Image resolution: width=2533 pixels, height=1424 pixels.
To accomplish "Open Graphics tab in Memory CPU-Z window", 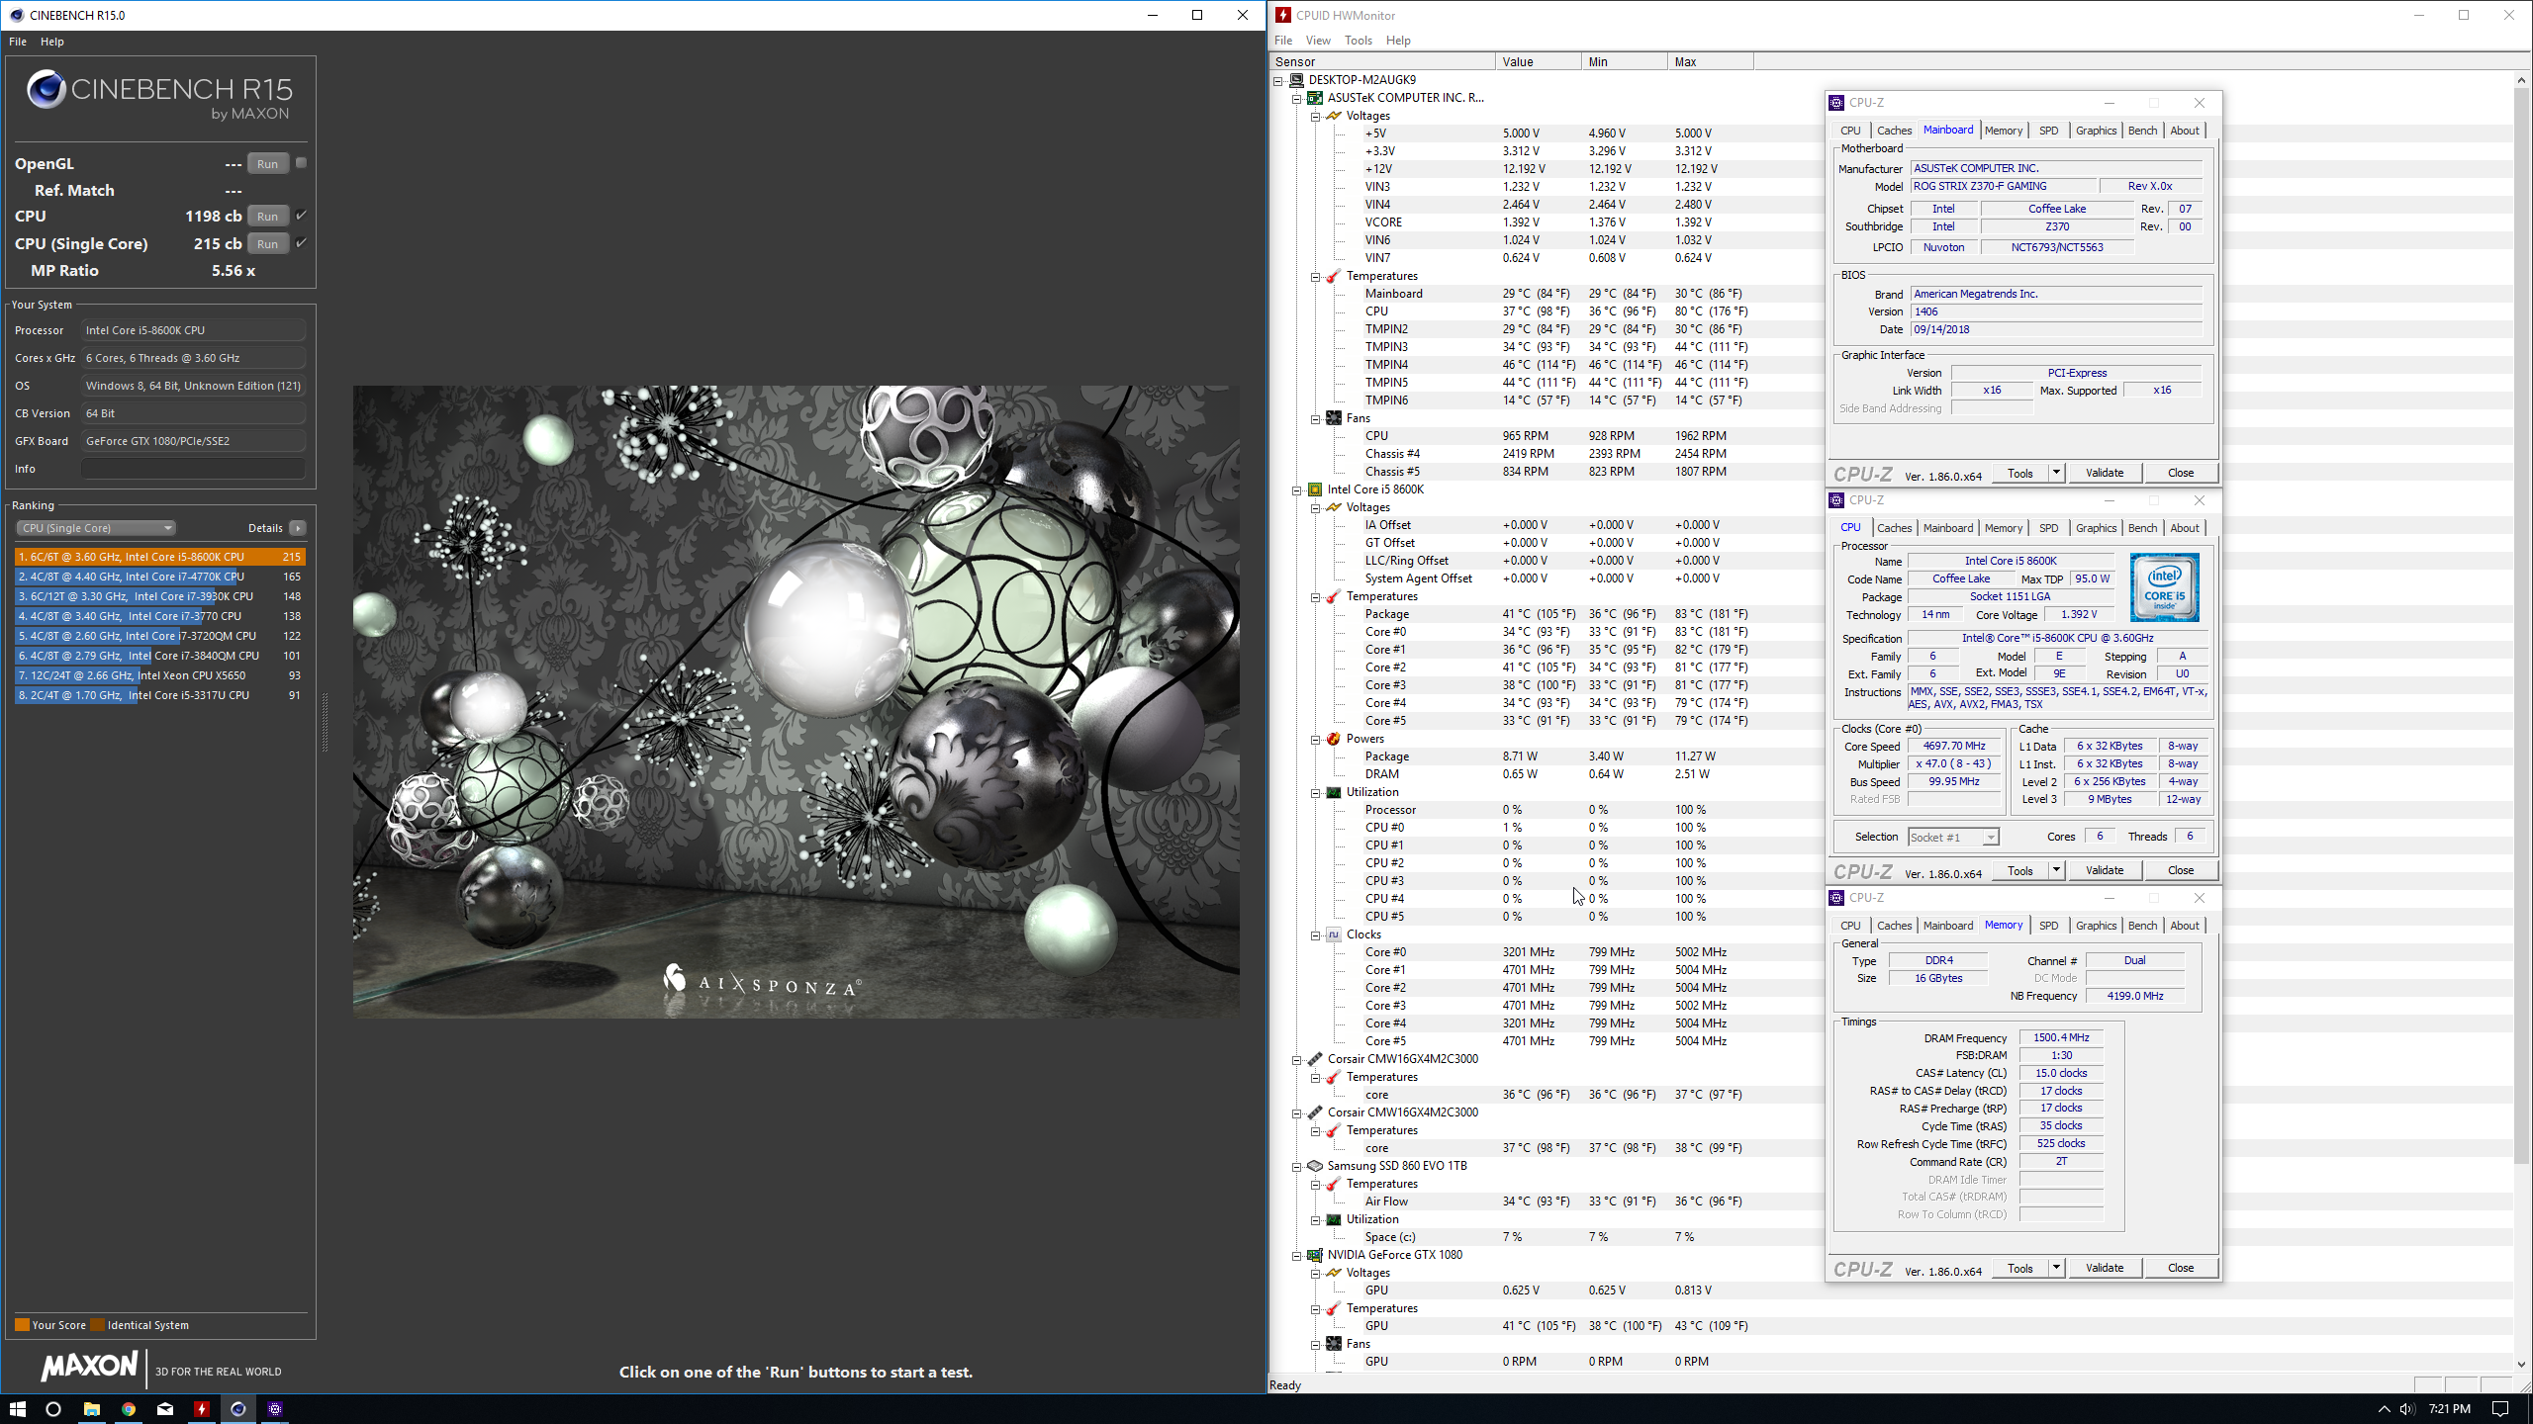I will (2096, 926).
